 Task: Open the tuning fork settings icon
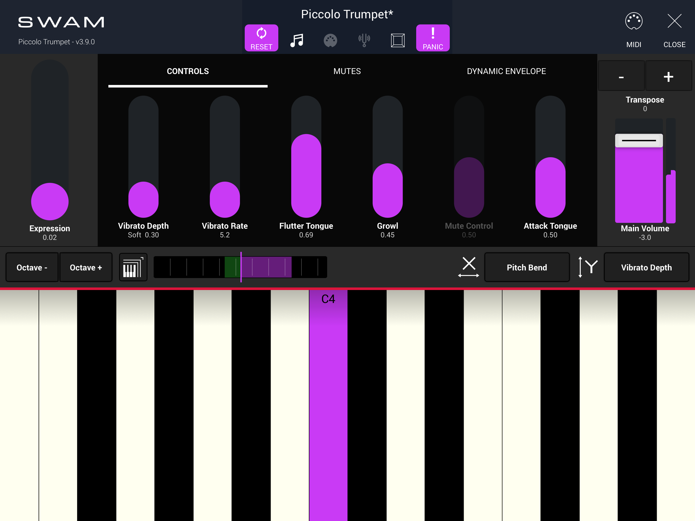point(364,40)
